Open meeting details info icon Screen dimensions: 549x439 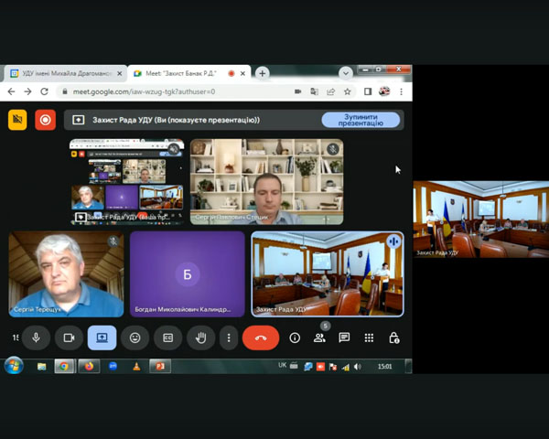pyautogui.click(x=295, y=337)
